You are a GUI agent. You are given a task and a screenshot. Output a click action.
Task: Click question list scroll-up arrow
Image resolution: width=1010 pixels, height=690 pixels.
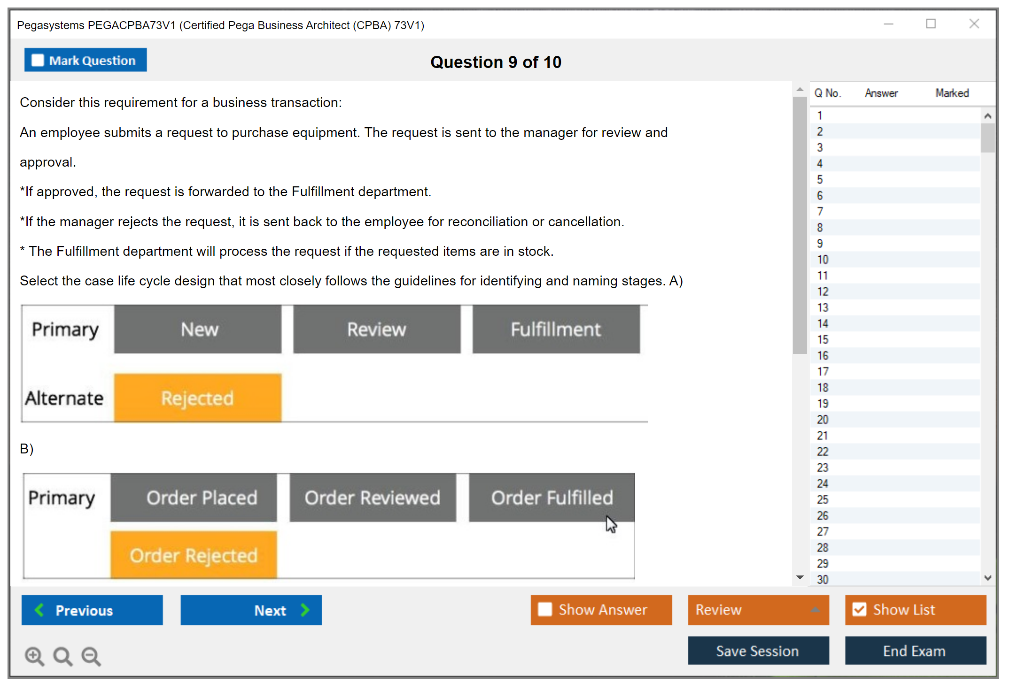pos(987,116)
